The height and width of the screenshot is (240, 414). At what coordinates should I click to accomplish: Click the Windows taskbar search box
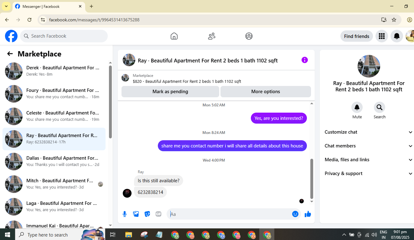60,235
